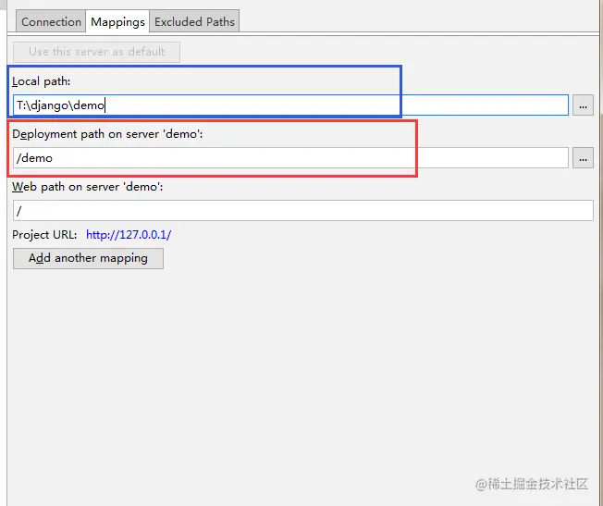Open the Project URL http://127.0.0.1/ link
The image size is (603, 506).
click(x=129, y=235)
